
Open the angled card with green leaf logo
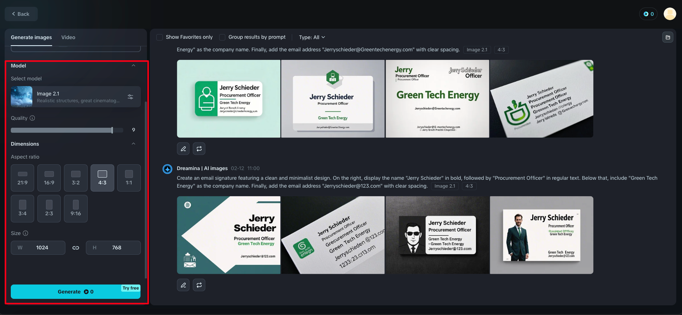click(x=542, y=99)
